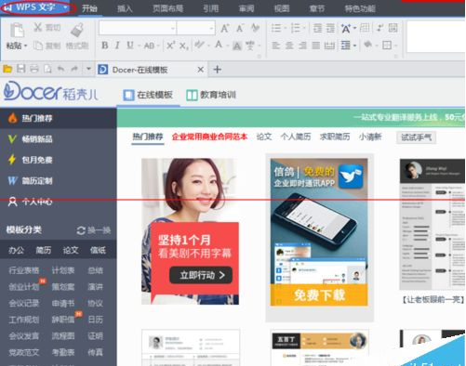Toggle subscript formatting
This screenshot has height=366, width=466.
183,46
